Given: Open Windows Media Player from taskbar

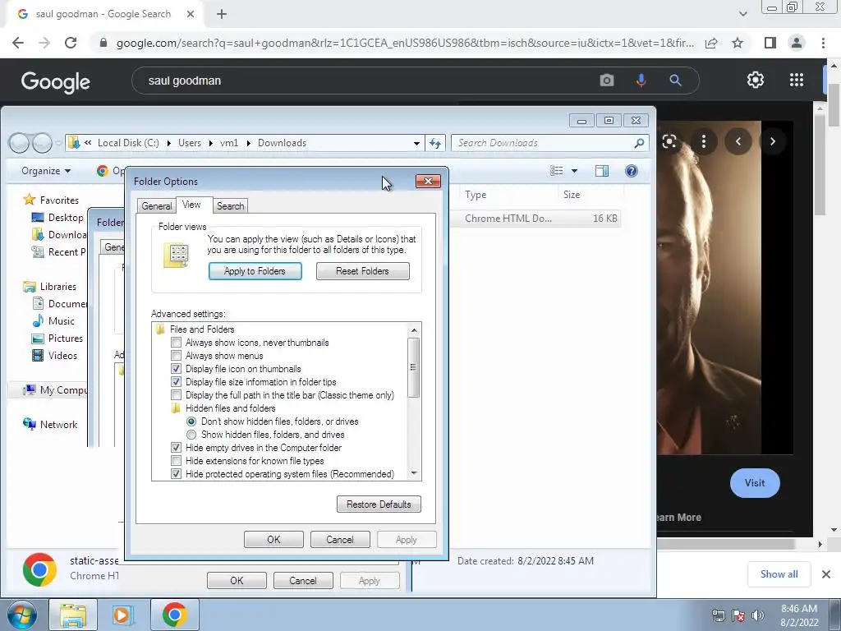Looking at the screenshot, I should 122,615.
